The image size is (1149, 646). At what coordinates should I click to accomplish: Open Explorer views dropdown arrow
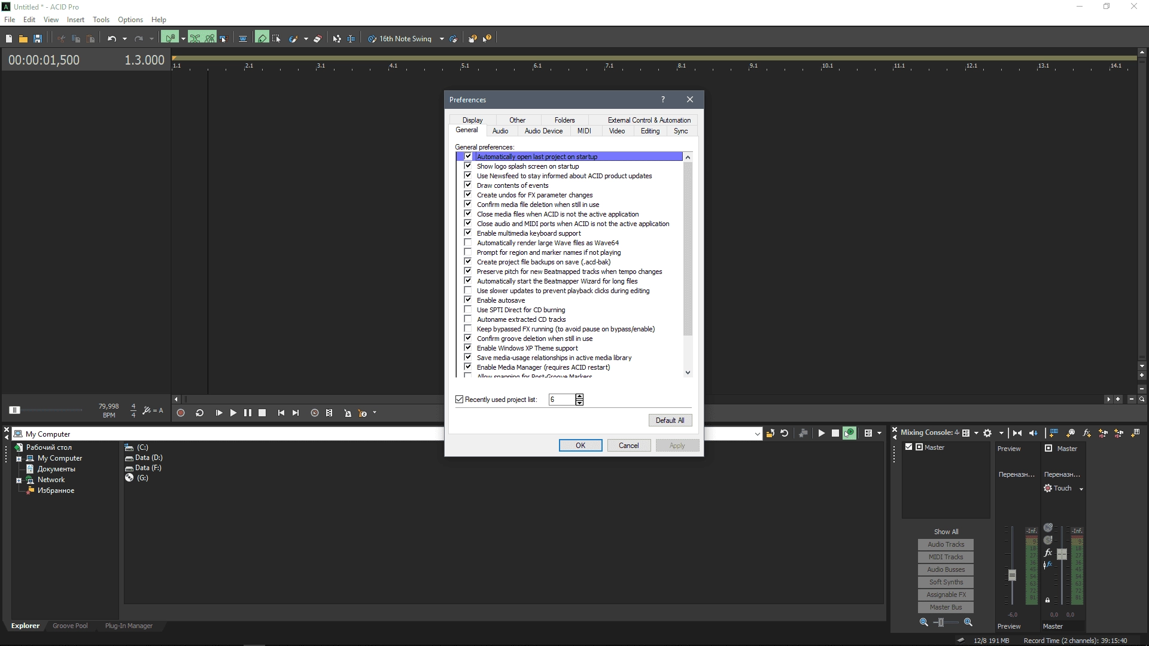[879, 434]
